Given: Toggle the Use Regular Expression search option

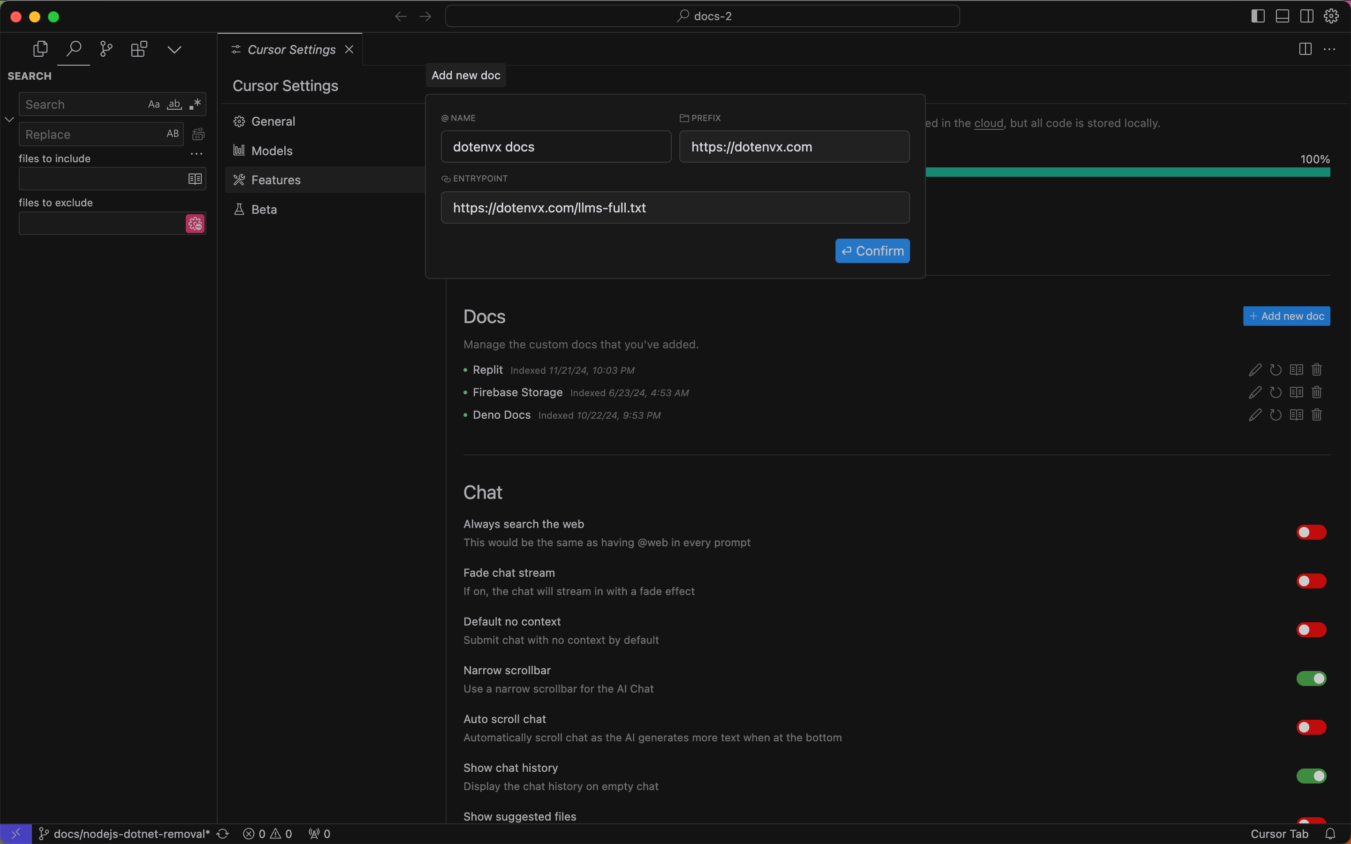Looking at the screenshot, I should point(195,104).
